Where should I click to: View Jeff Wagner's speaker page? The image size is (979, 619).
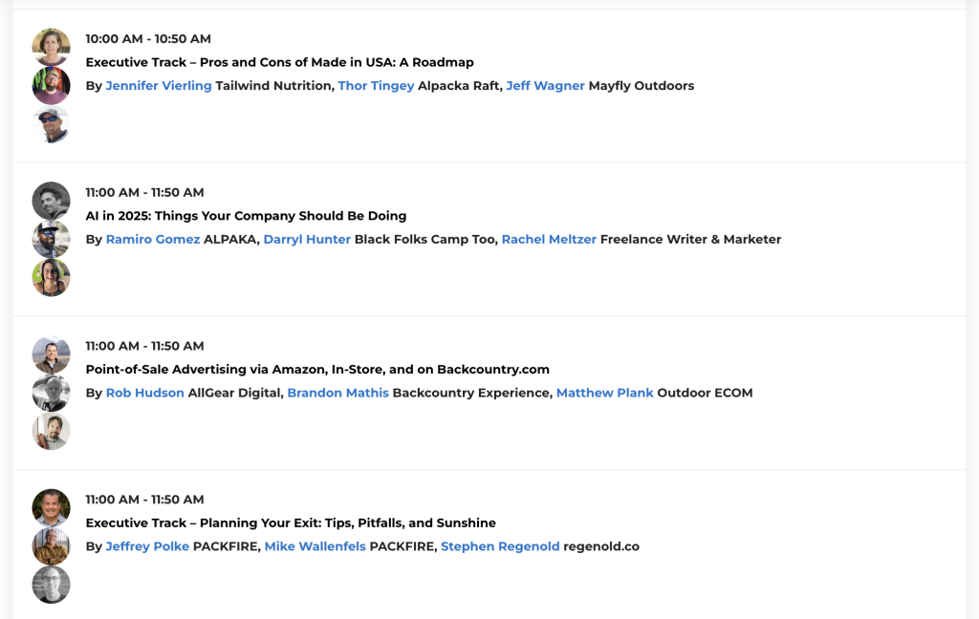[x=545, y=86]
